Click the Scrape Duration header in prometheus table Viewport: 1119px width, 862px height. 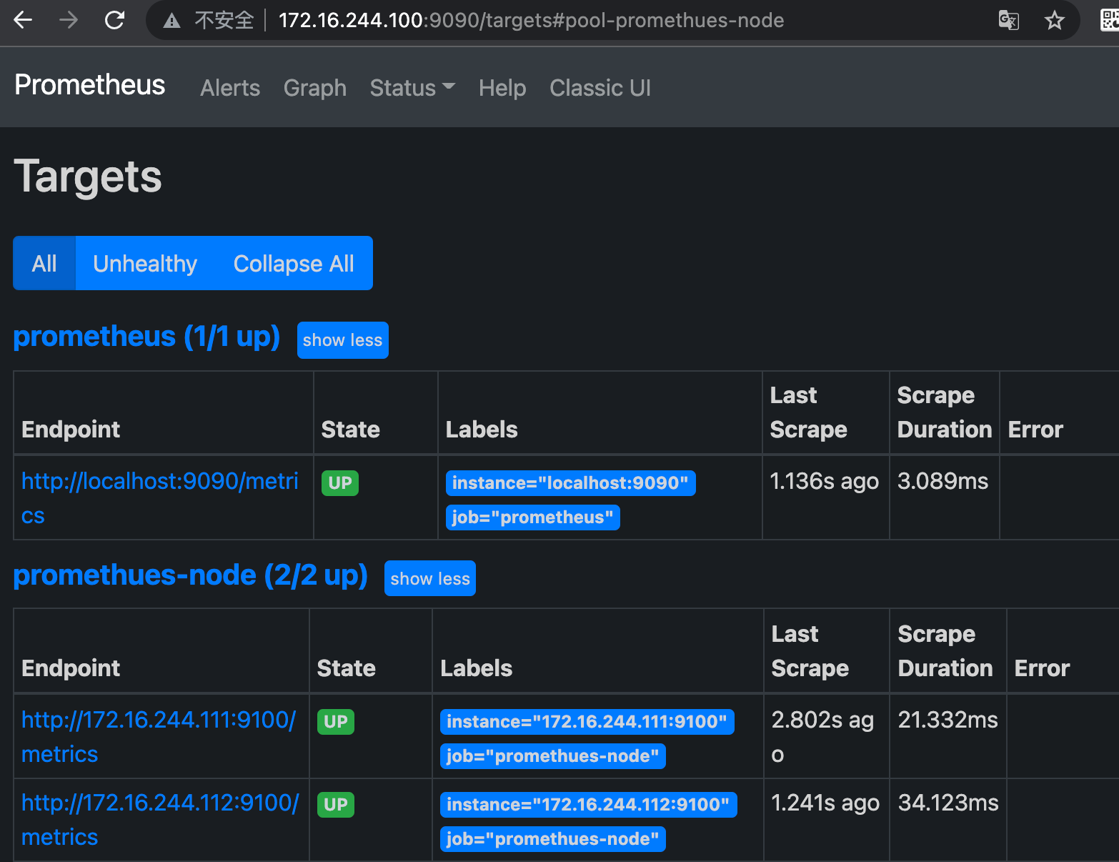(945, 412)
